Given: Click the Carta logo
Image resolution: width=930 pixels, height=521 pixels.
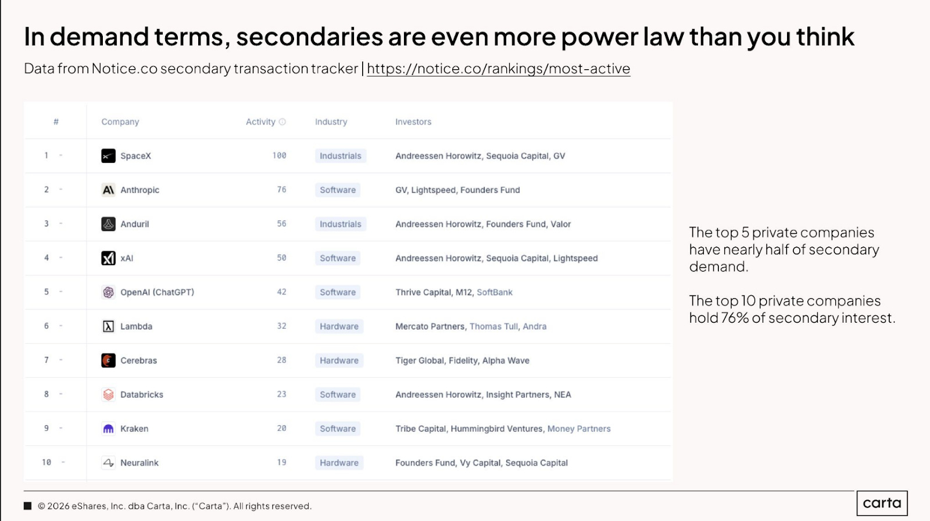Looking at the screenshot, I should [x=882, y=503].
